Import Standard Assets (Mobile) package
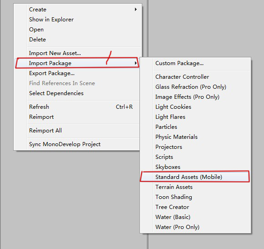Screen dimensions: 264x249 click(189, 177)
